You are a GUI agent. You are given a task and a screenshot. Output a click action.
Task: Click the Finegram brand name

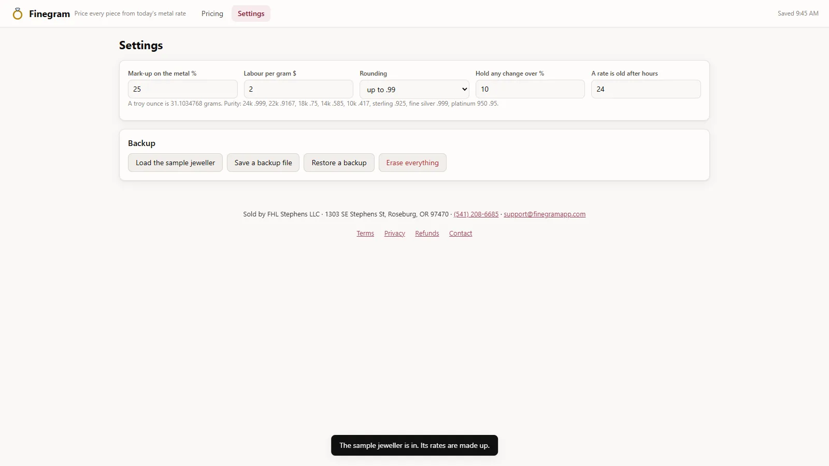pyautogui.click(x=49, y=14)
